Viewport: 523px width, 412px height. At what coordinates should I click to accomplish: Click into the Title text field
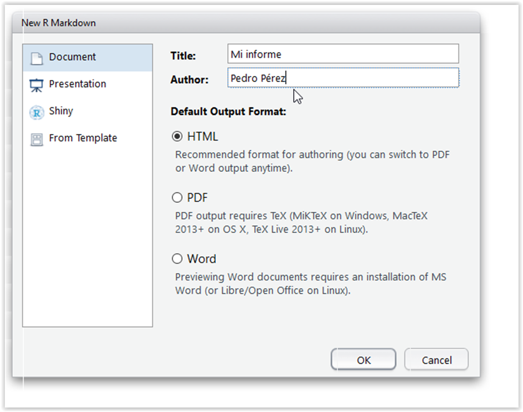point(343,54)
